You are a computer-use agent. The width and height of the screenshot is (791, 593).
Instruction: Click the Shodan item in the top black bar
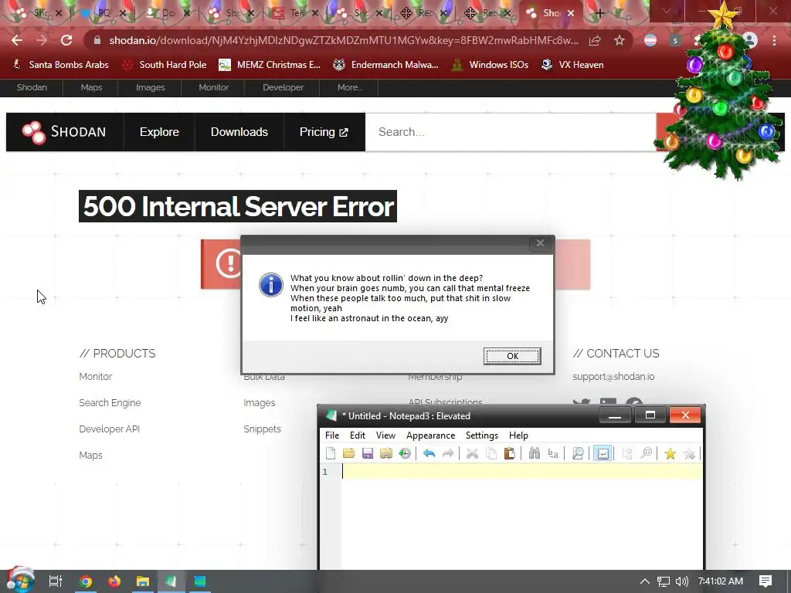tap(32, 87)
